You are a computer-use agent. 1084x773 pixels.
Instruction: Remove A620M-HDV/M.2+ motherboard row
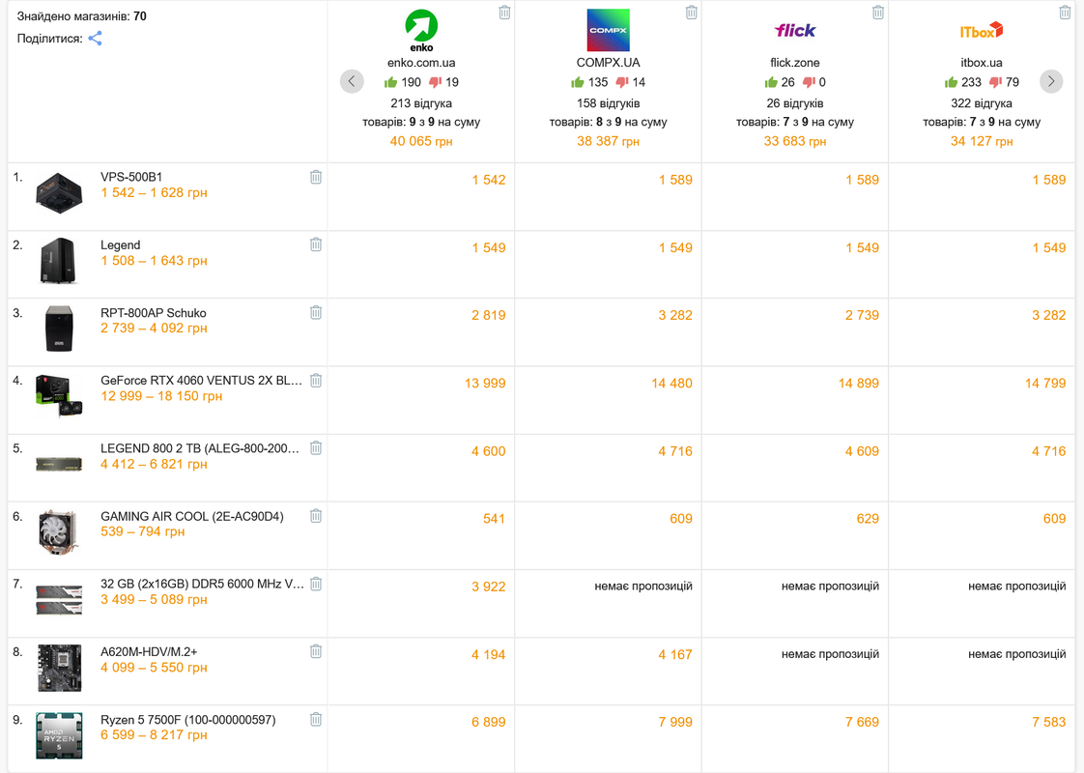click(316, 651)
